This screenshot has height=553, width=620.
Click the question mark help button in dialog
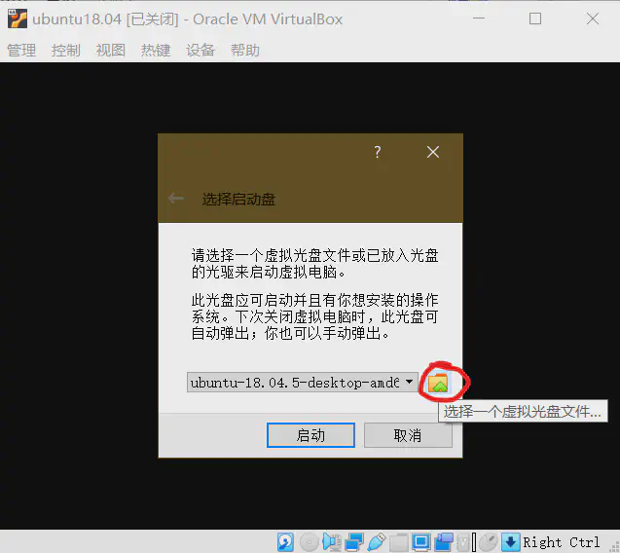(377, 152)
